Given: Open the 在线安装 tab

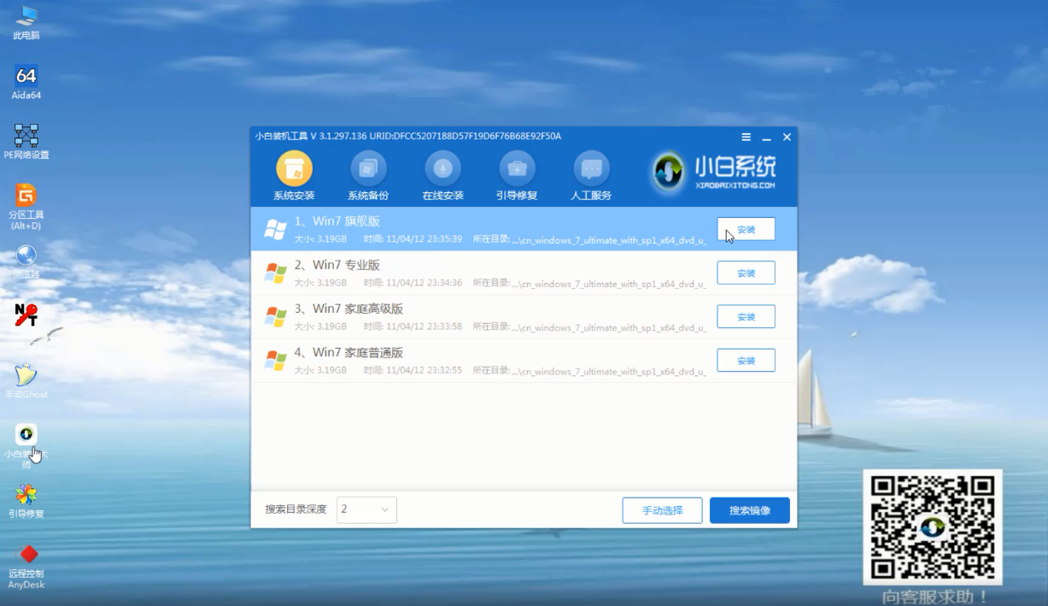Looking at the screenshot, I should point(442,176).
